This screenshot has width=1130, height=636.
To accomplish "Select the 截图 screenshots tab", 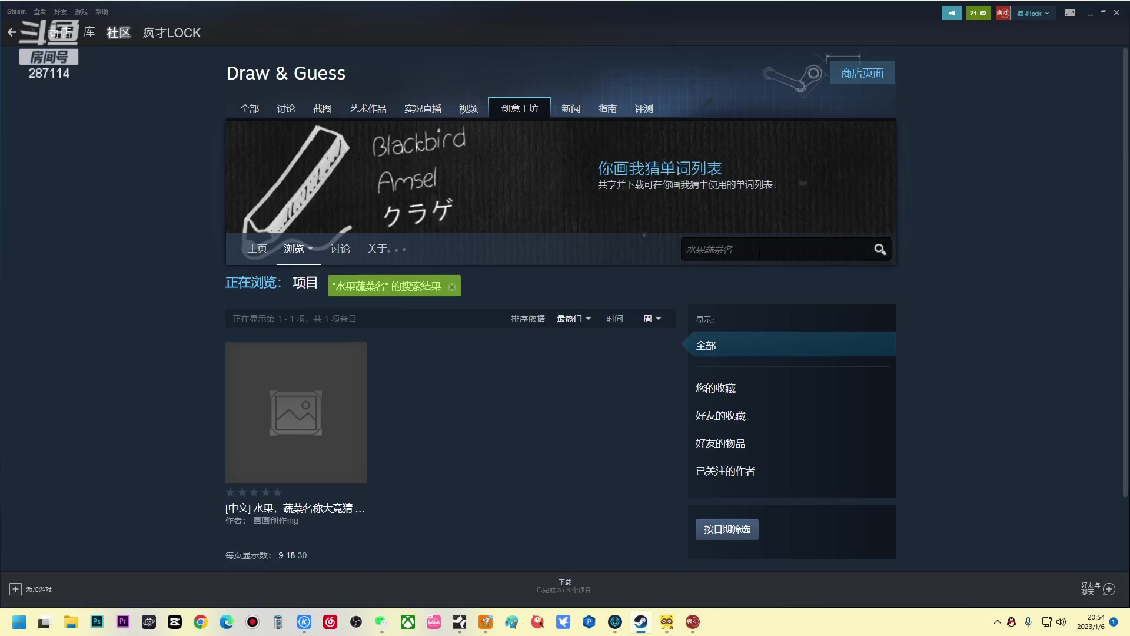I will tap(323, 109).
